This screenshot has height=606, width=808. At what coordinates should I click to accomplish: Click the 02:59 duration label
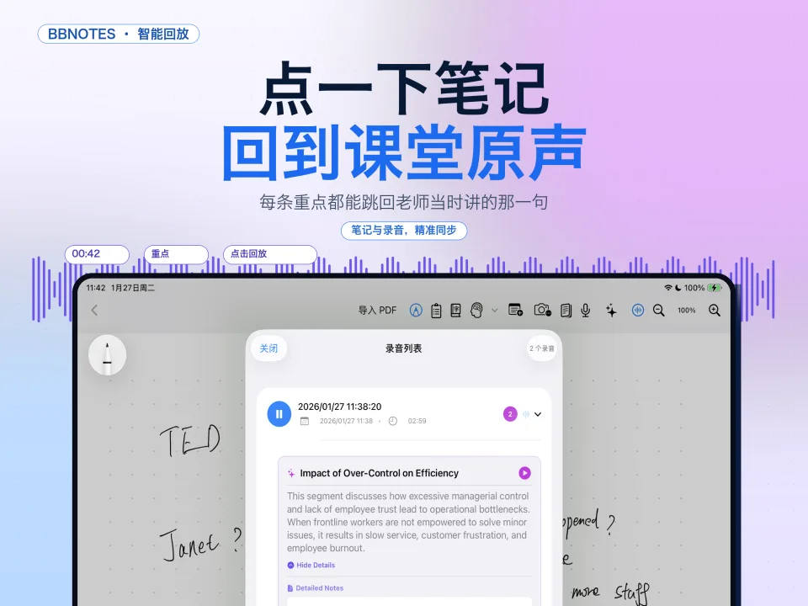coord(417,421)
